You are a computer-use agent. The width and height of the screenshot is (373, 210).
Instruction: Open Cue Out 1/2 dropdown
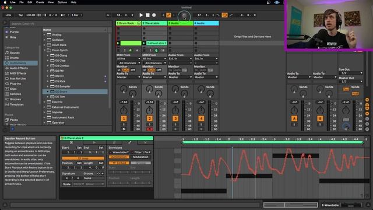[350, 73]
